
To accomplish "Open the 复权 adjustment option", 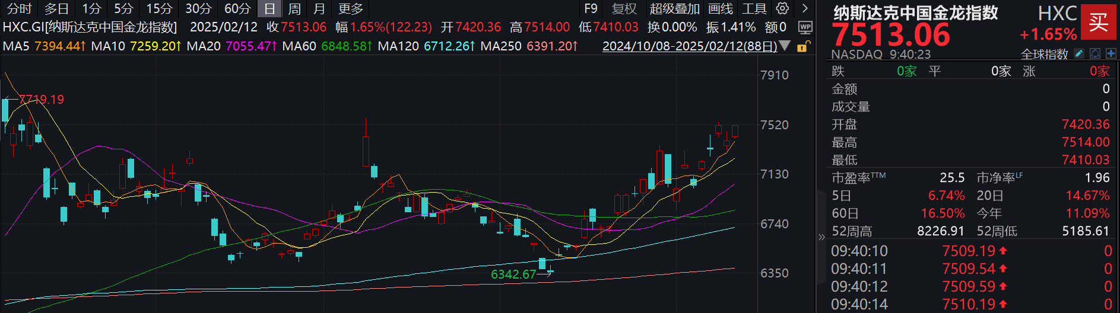I will click(x=624, y=9).
